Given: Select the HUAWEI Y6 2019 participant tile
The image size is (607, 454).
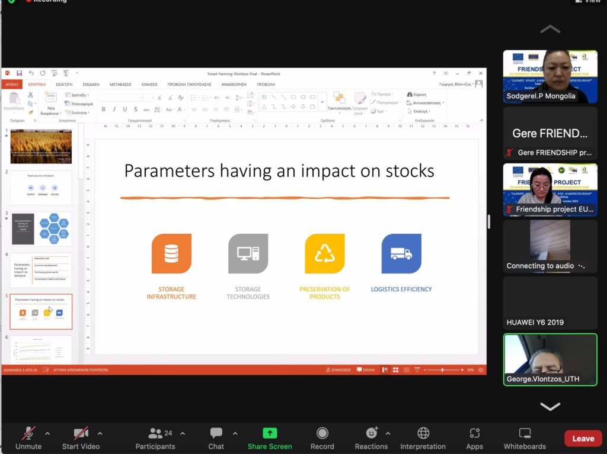Looking at the screenshot, I should 550,303.
